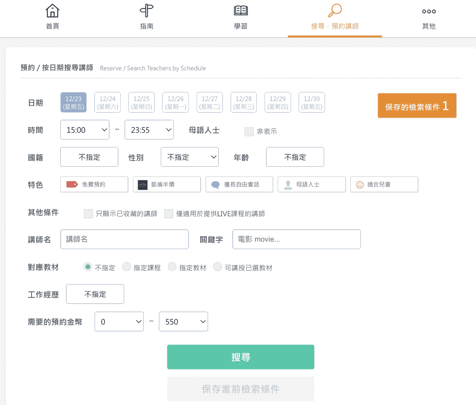Select the 搜尋・預約講師 tab
This screenshot has width=476, height=405.
(335, 18)
